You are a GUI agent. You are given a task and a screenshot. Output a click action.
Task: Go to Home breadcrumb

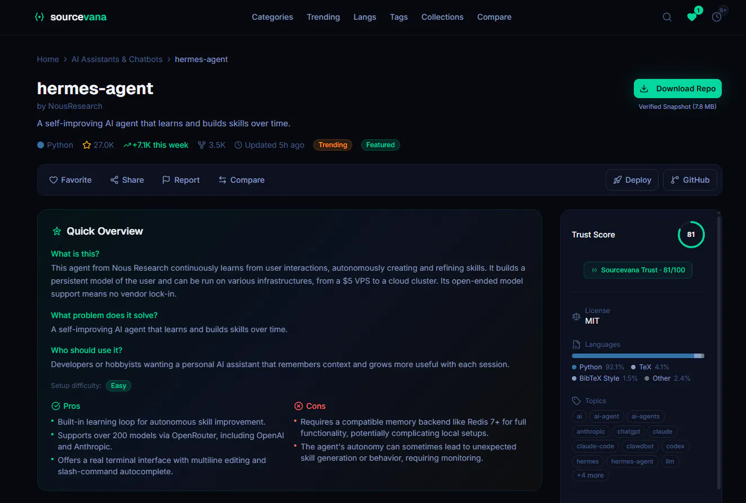click(48, 59)
